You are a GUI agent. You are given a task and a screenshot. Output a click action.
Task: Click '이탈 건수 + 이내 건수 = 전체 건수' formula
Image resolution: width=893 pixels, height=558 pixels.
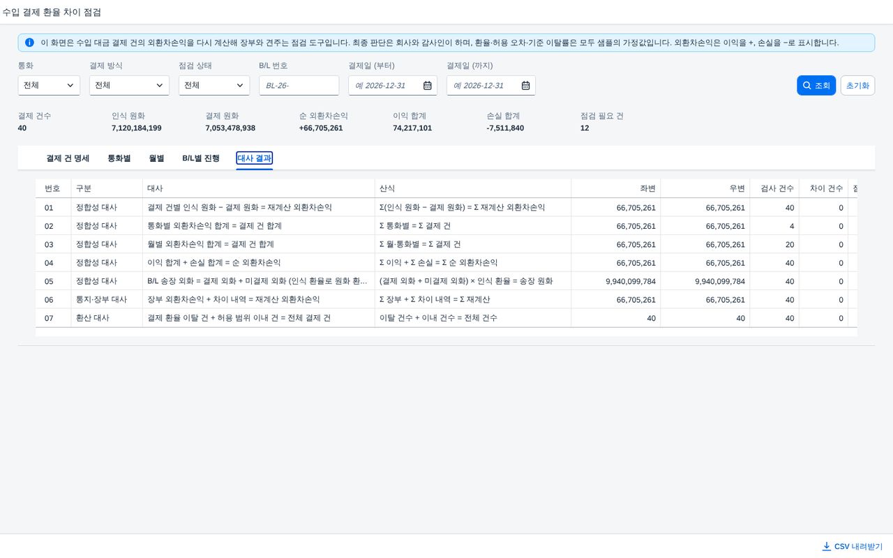[472, 318]
